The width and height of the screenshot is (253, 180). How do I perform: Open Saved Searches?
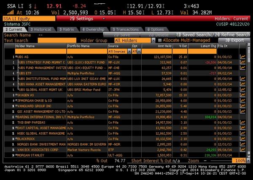pyautogui.click(x=195, y=35)
